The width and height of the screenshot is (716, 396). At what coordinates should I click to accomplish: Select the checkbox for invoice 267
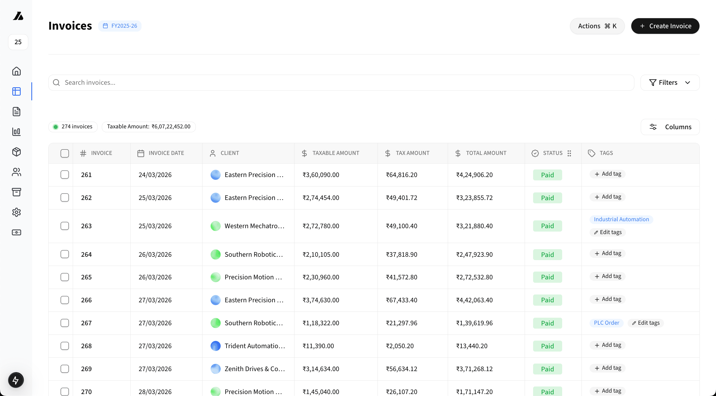[x=65, y=323]
